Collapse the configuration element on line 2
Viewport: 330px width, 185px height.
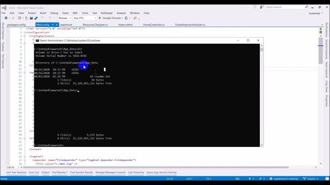[x=25, y=32]
